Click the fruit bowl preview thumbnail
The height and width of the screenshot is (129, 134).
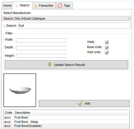pyautogui.click(x=20, y=90)
